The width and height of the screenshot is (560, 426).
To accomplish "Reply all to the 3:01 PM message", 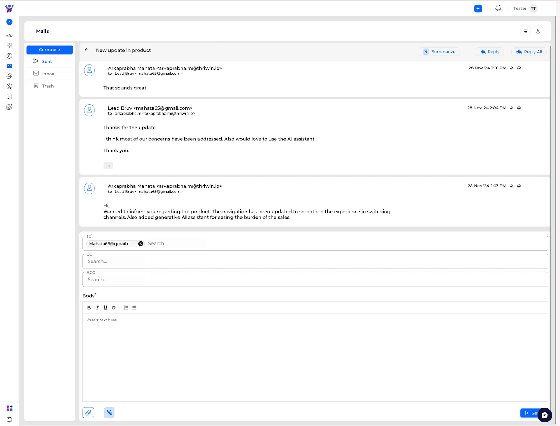I will 519,68.
